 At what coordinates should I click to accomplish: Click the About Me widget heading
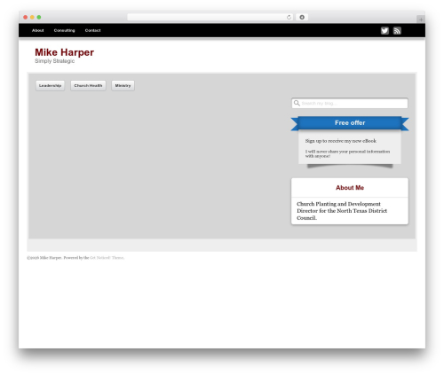[x=350, y=188]
